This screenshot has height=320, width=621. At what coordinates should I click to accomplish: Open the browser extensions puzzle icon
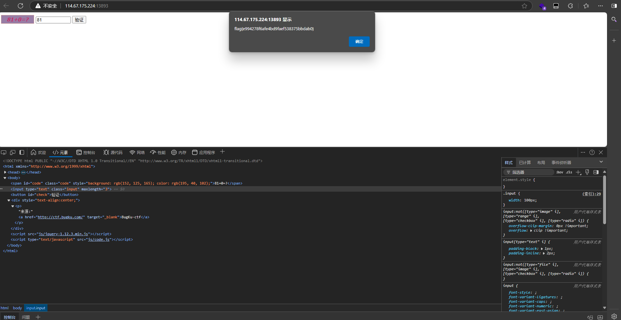point(570,6)
